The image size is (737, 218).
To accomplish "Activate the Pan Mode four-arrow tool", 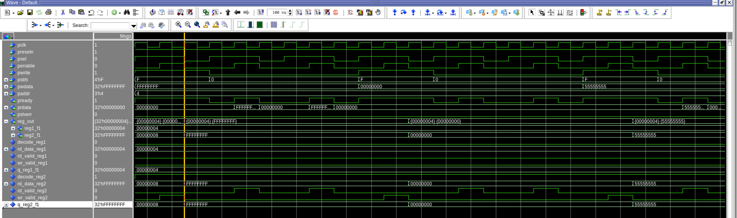I will (551, 13).
